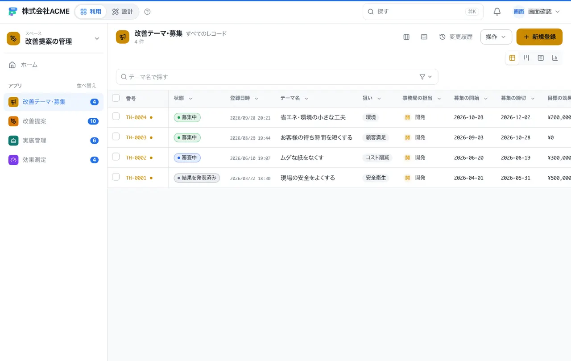The height and width of the screenshot is (361, 571).
Task: Open record TH-0004
Action: coord(136,117)
